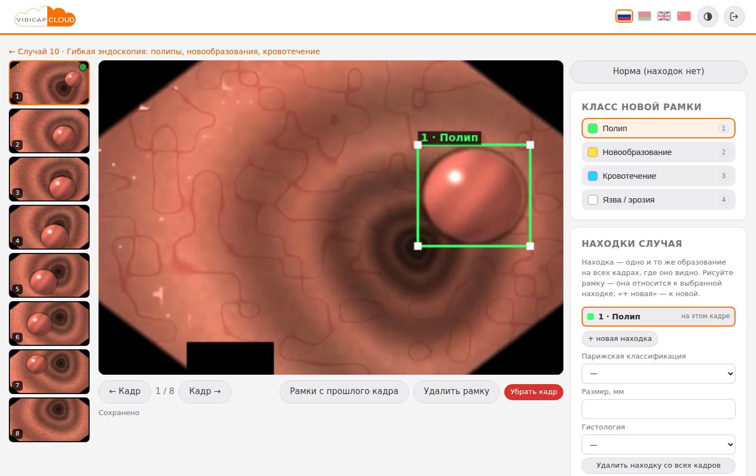Image resolution: width=756 pixels, height=476 pixels.
Task: Click the КЛАСС НОВОЙ РАМКИ heading
Action: (643, 107)
